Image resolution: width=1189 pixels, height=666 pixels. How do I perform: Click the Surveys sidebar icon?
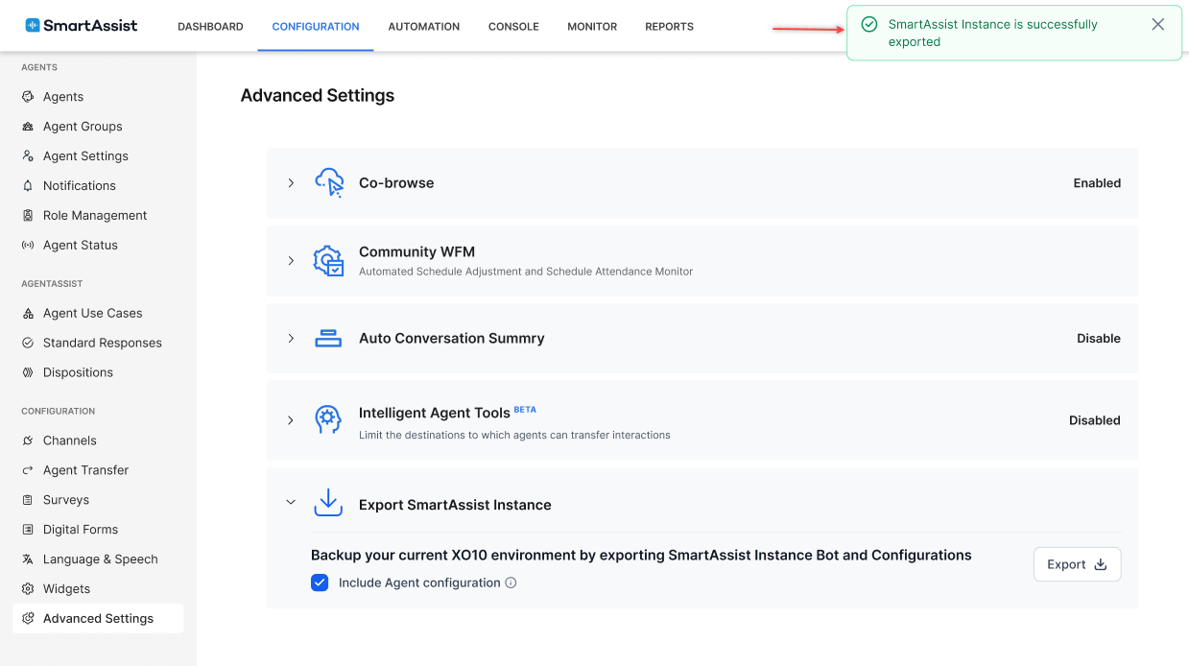pyautogui.click(x=28, y=500)
